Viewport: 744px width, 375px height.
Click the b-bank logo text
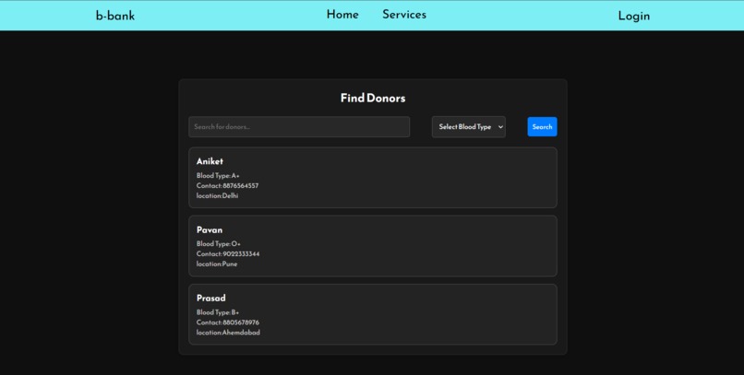(x=115, y=16)
